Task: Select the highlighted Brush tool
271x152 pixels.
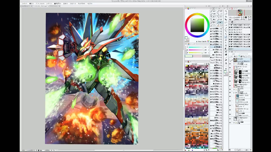Action: pos(226,37)
